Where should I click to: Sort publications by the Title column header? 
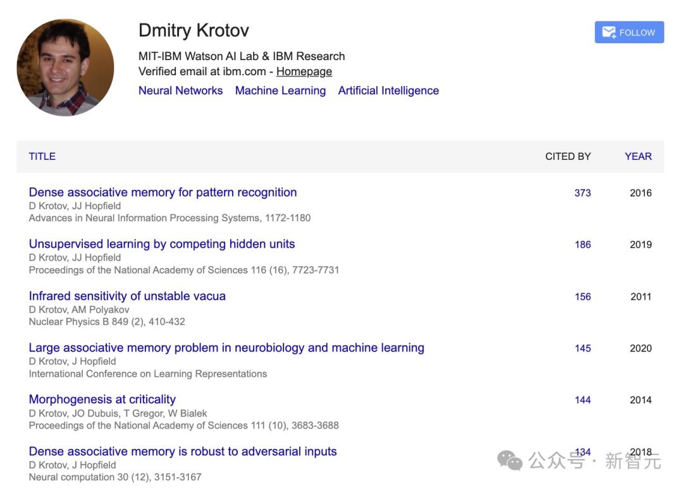click(x=42, y=156)
